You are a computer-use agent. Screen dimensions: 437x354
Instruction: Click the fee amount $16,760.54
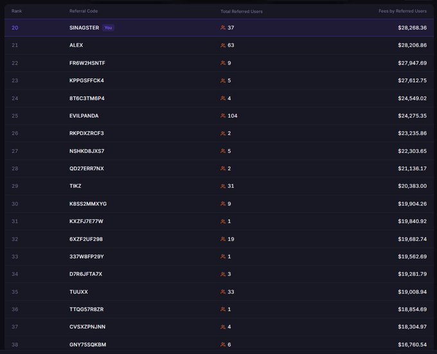pyautogui.click(x=412, y=344)
